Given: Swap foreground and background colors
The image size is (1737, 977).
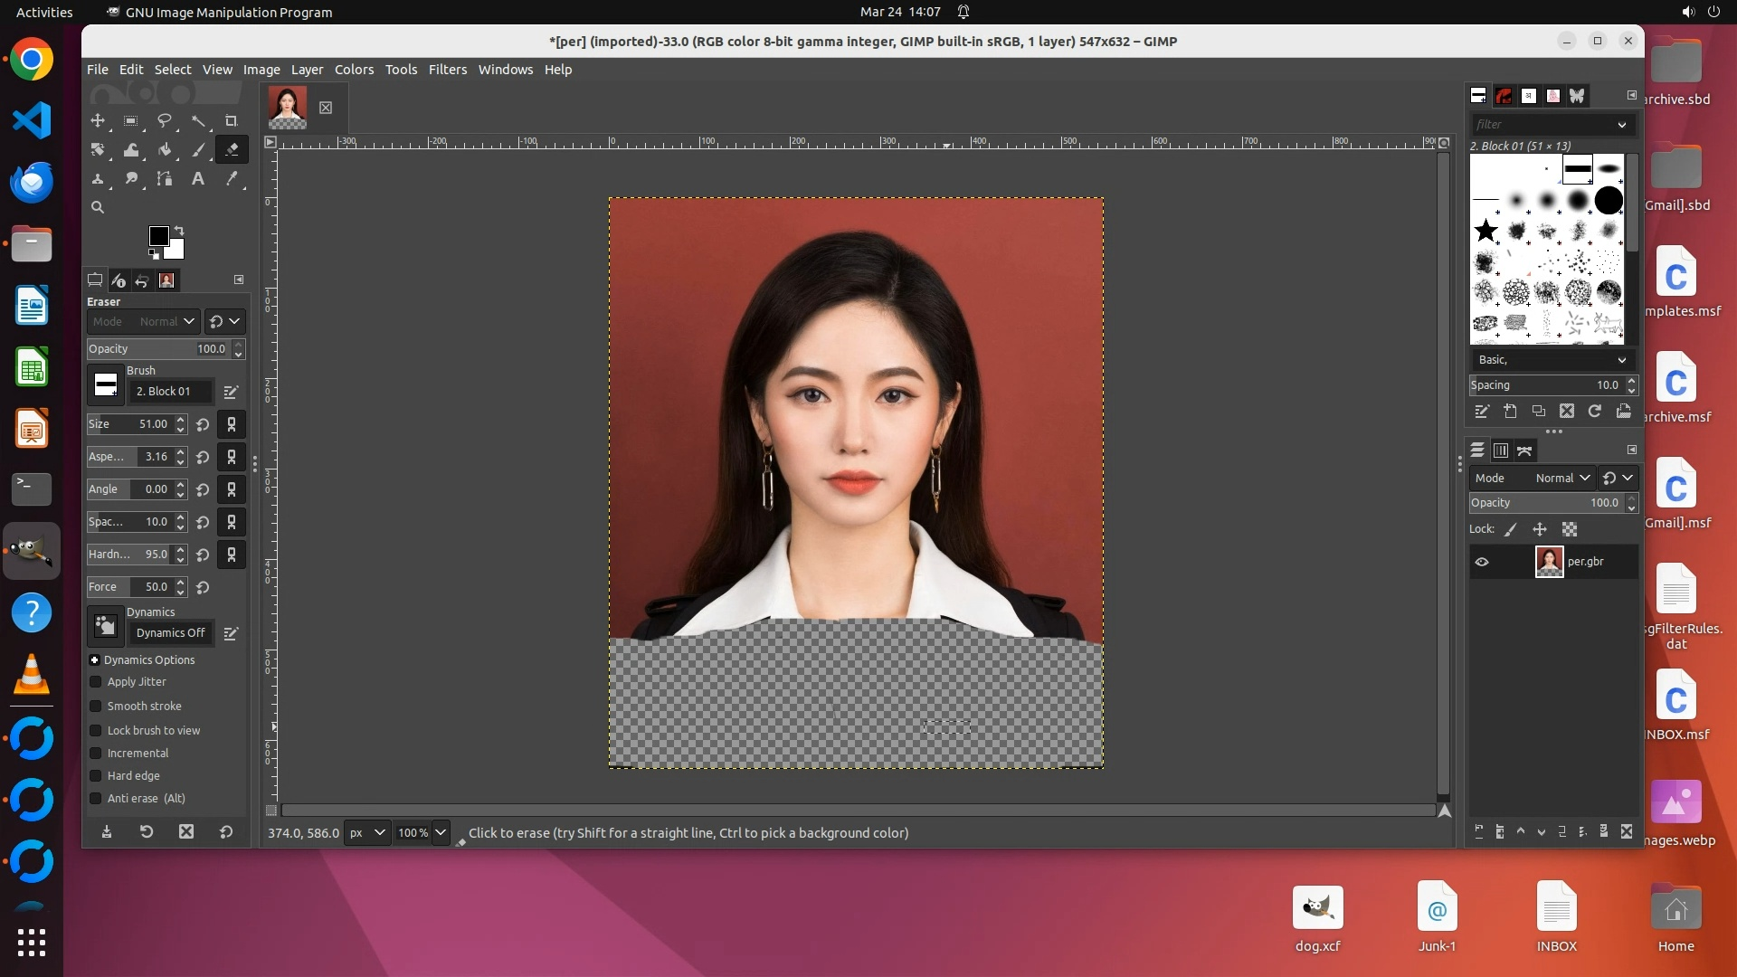Looking at the screenshot, I should (179, 231).
